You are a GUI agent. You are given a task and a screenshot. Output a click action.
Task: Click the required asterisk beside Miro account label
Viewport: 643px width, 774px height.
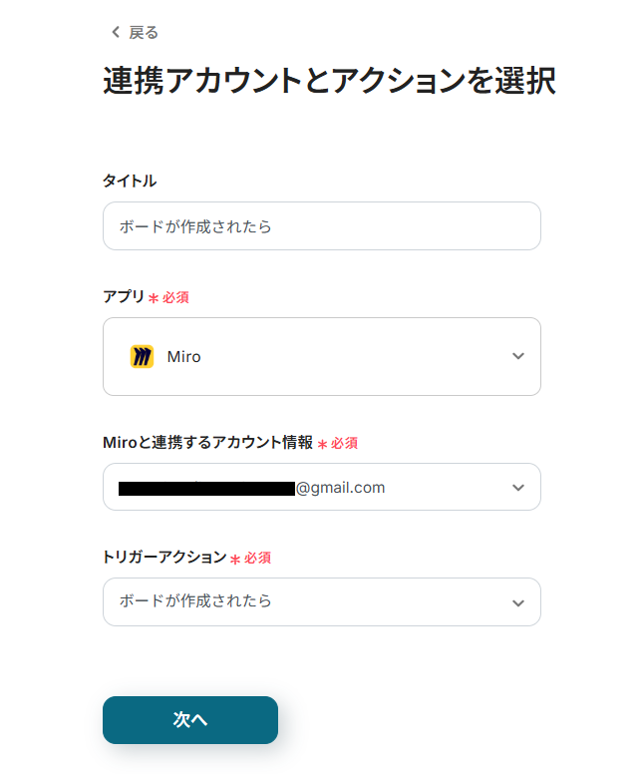pyautogui.click(x=322, y=444)
